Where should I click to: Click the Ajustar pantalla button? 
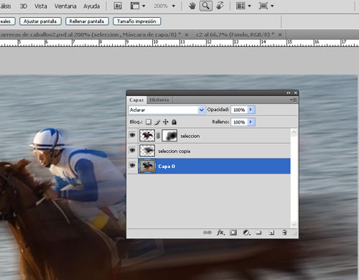click(x=40, y=22)
